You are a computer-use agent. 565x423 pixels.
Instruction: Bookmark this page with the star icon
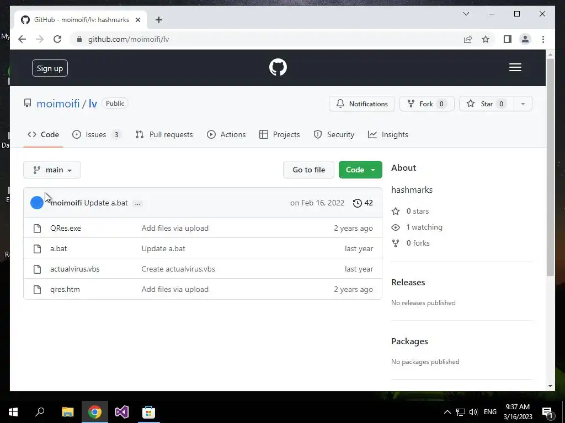[486, 39]
